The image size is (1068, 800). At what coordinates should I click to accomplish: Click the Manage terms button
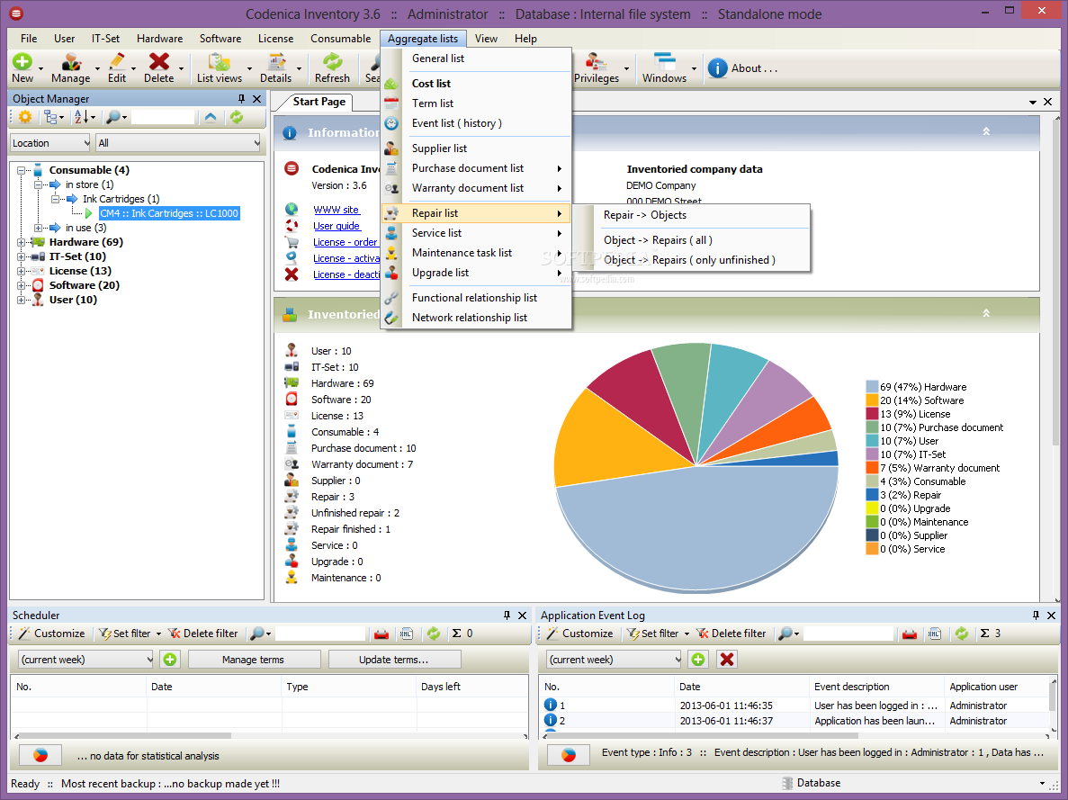254,660
